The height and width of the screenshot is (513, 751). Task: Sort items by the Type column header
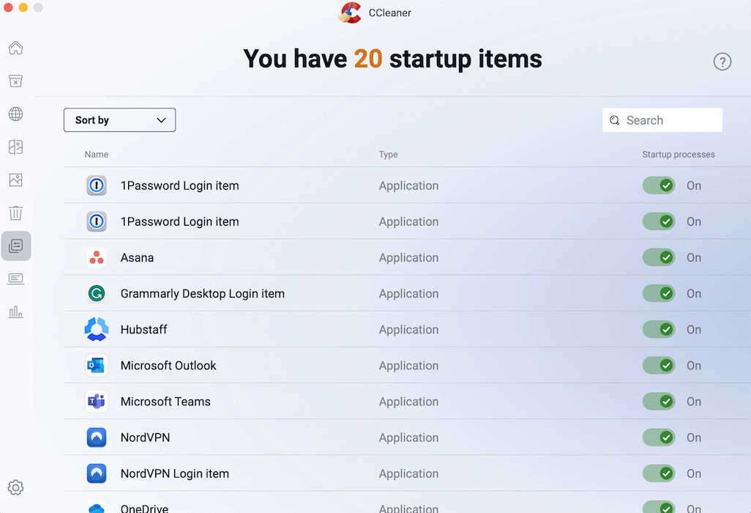point(388,155)
